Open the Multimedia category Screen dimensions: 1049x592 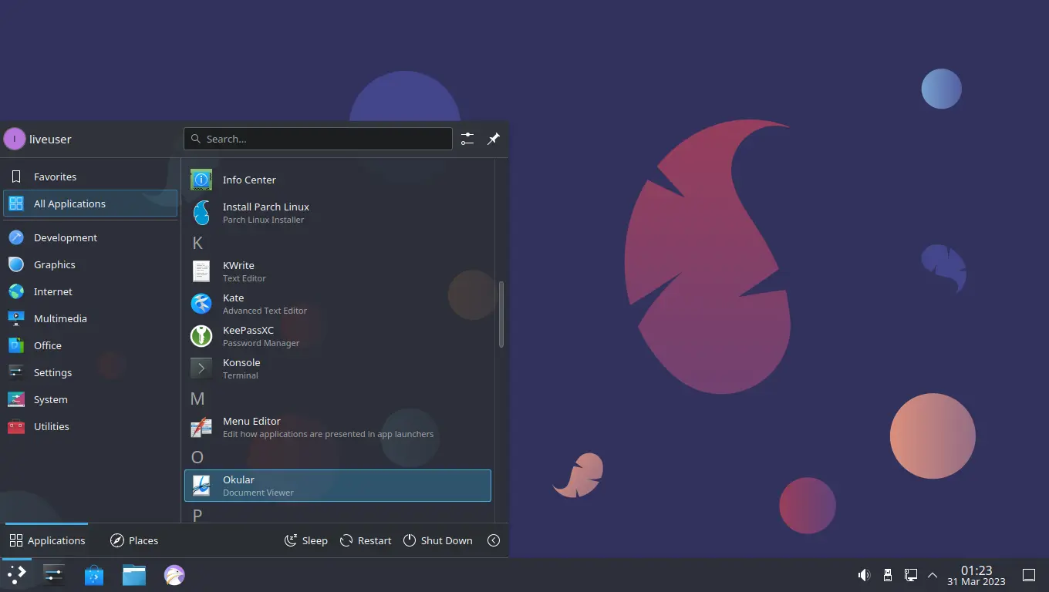[x=90, y=318]
